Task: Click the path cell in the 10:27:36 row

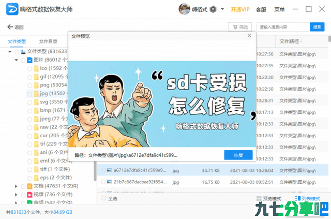Action: [298, 54]
